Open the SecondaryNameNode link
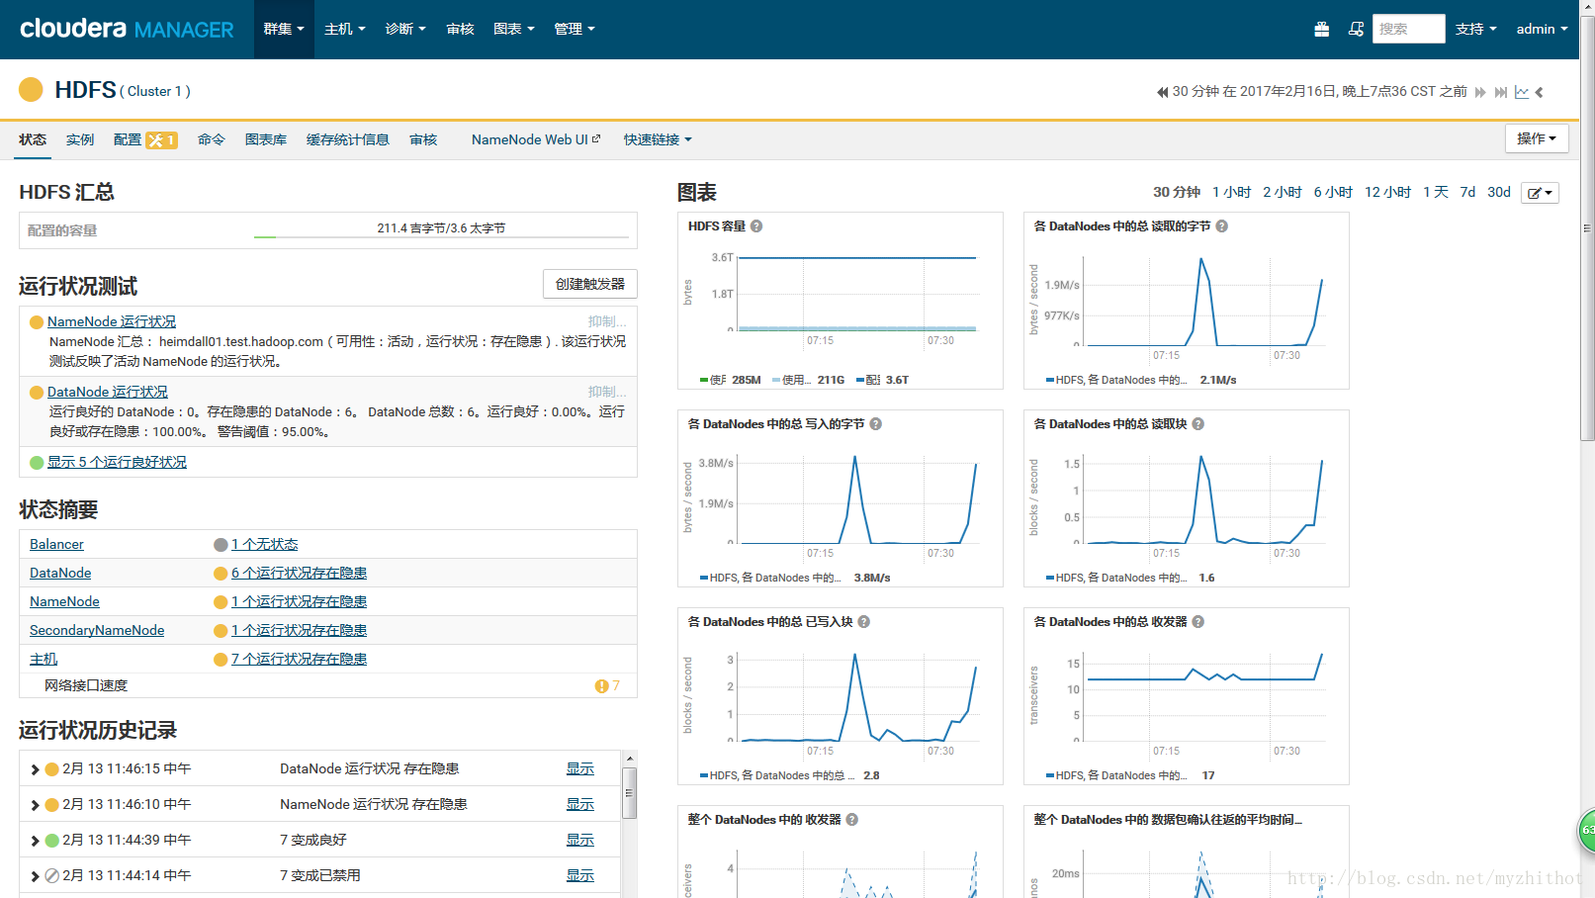 click(x=97, y=631)
